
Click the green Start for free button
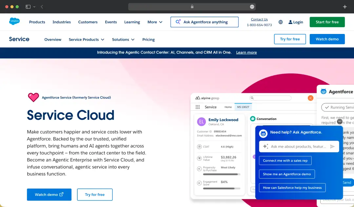click(x=327, y=22)
